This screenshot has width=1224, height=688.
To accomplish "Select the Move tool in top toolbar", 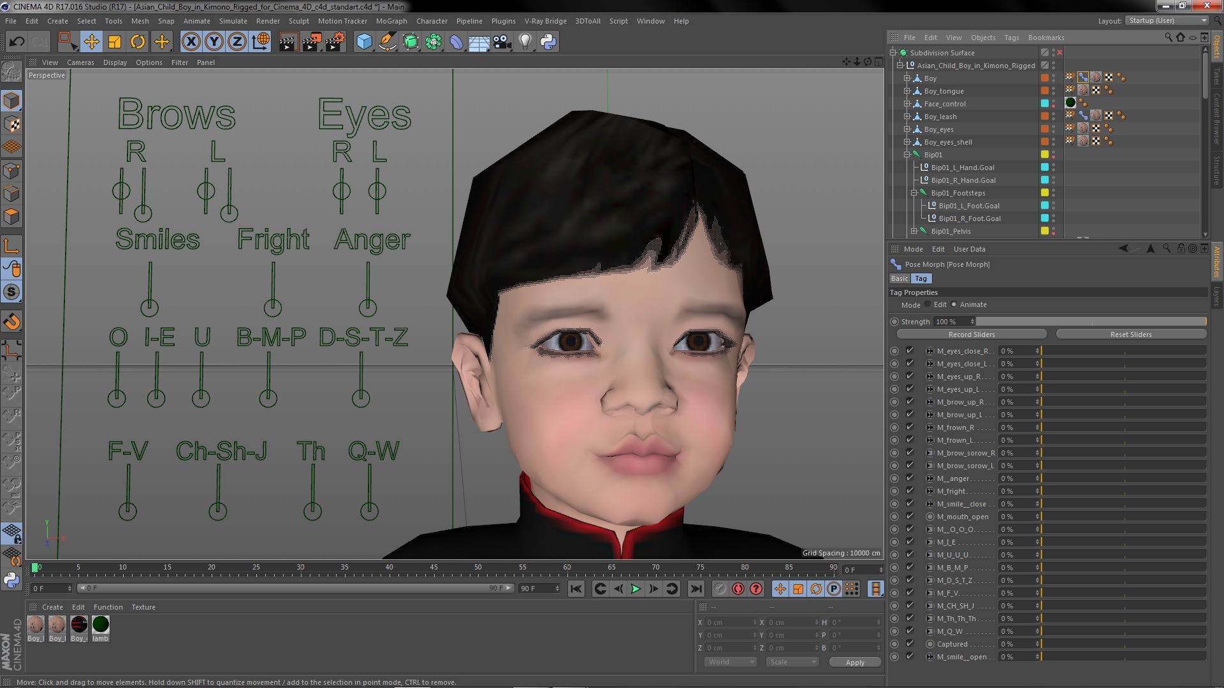I will pyautogui.click(x=91, y=42).
